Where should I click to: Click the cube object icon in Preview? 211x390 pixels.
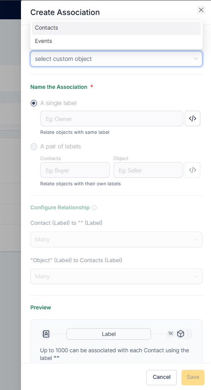click(x=181, y=334)
